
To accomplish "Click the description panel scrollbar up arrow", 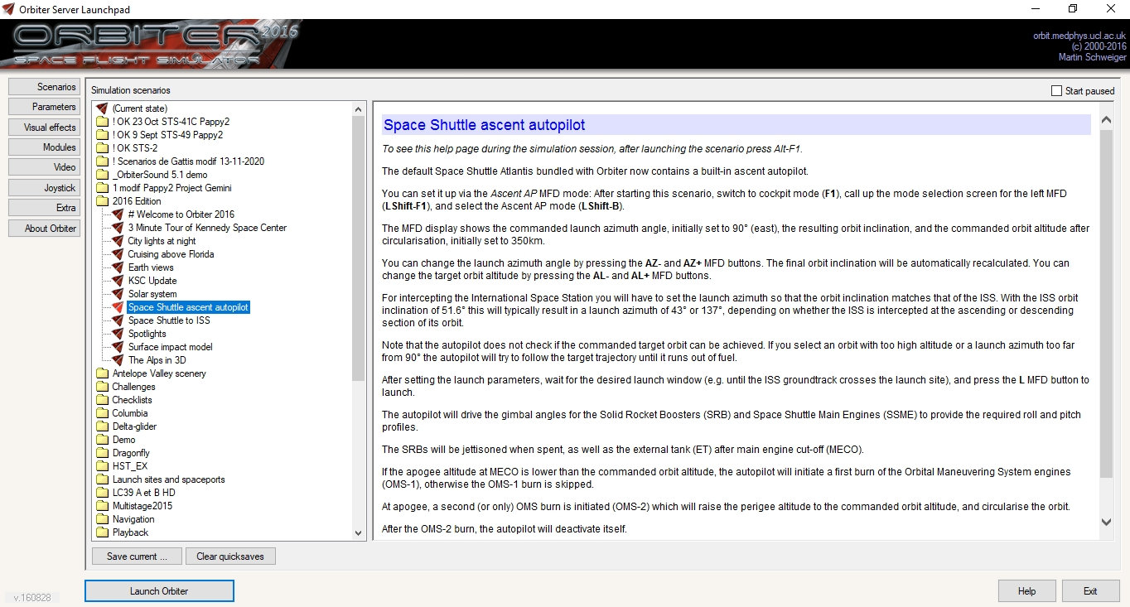I will tap(1106, 120).
